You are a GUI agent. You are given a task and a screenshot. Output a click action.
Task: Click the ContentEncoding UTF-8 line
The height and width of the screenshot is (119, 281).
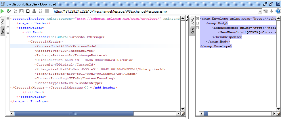75,78
